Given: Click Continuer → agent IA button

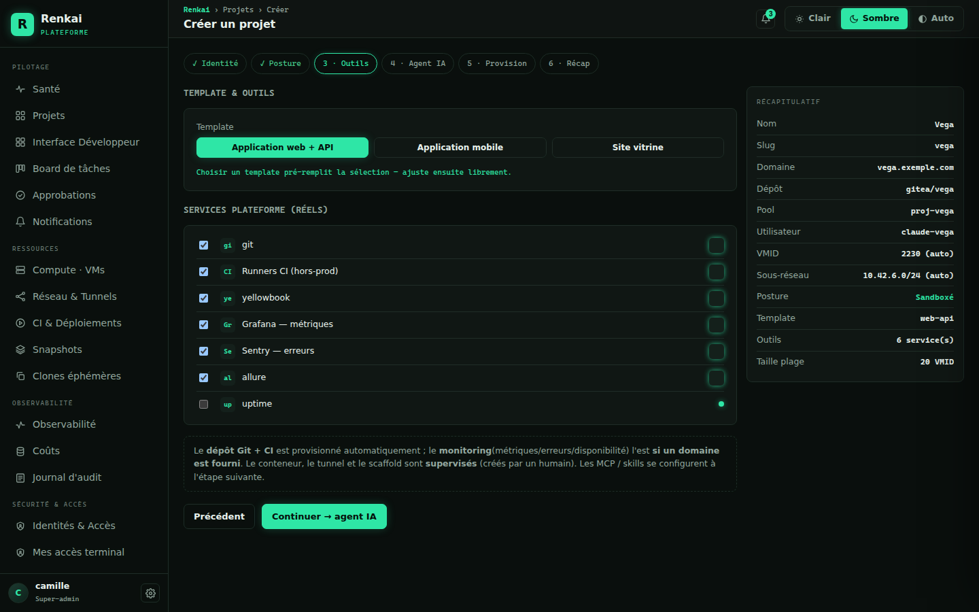Looking at the screenshot, I should point(324,516).
